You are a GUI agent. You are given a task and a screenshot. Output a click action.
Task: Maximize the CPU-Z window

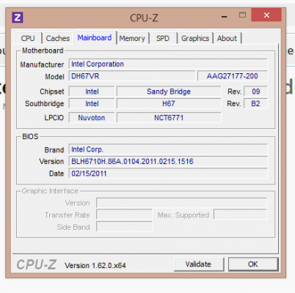pyautogui.click(x=242, y=15)
